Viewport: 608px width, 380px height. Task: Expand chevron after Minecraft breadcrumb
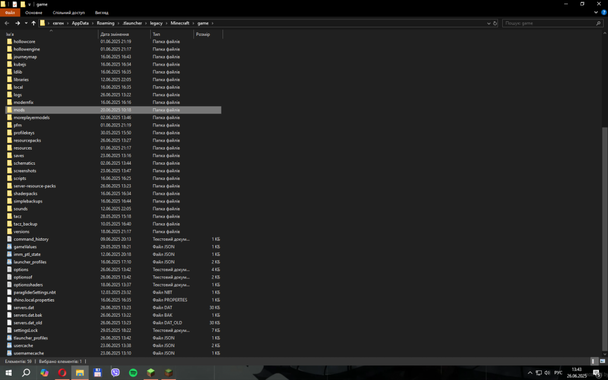click(193, 23)
